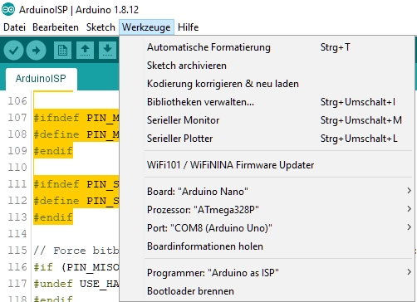Open the Sketch menu
417x302 pixels.
101,27
